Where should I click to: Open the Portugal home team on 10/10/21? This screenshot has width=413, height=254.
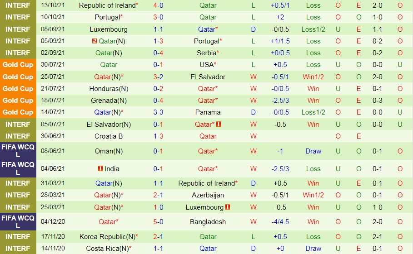(108, 17)
